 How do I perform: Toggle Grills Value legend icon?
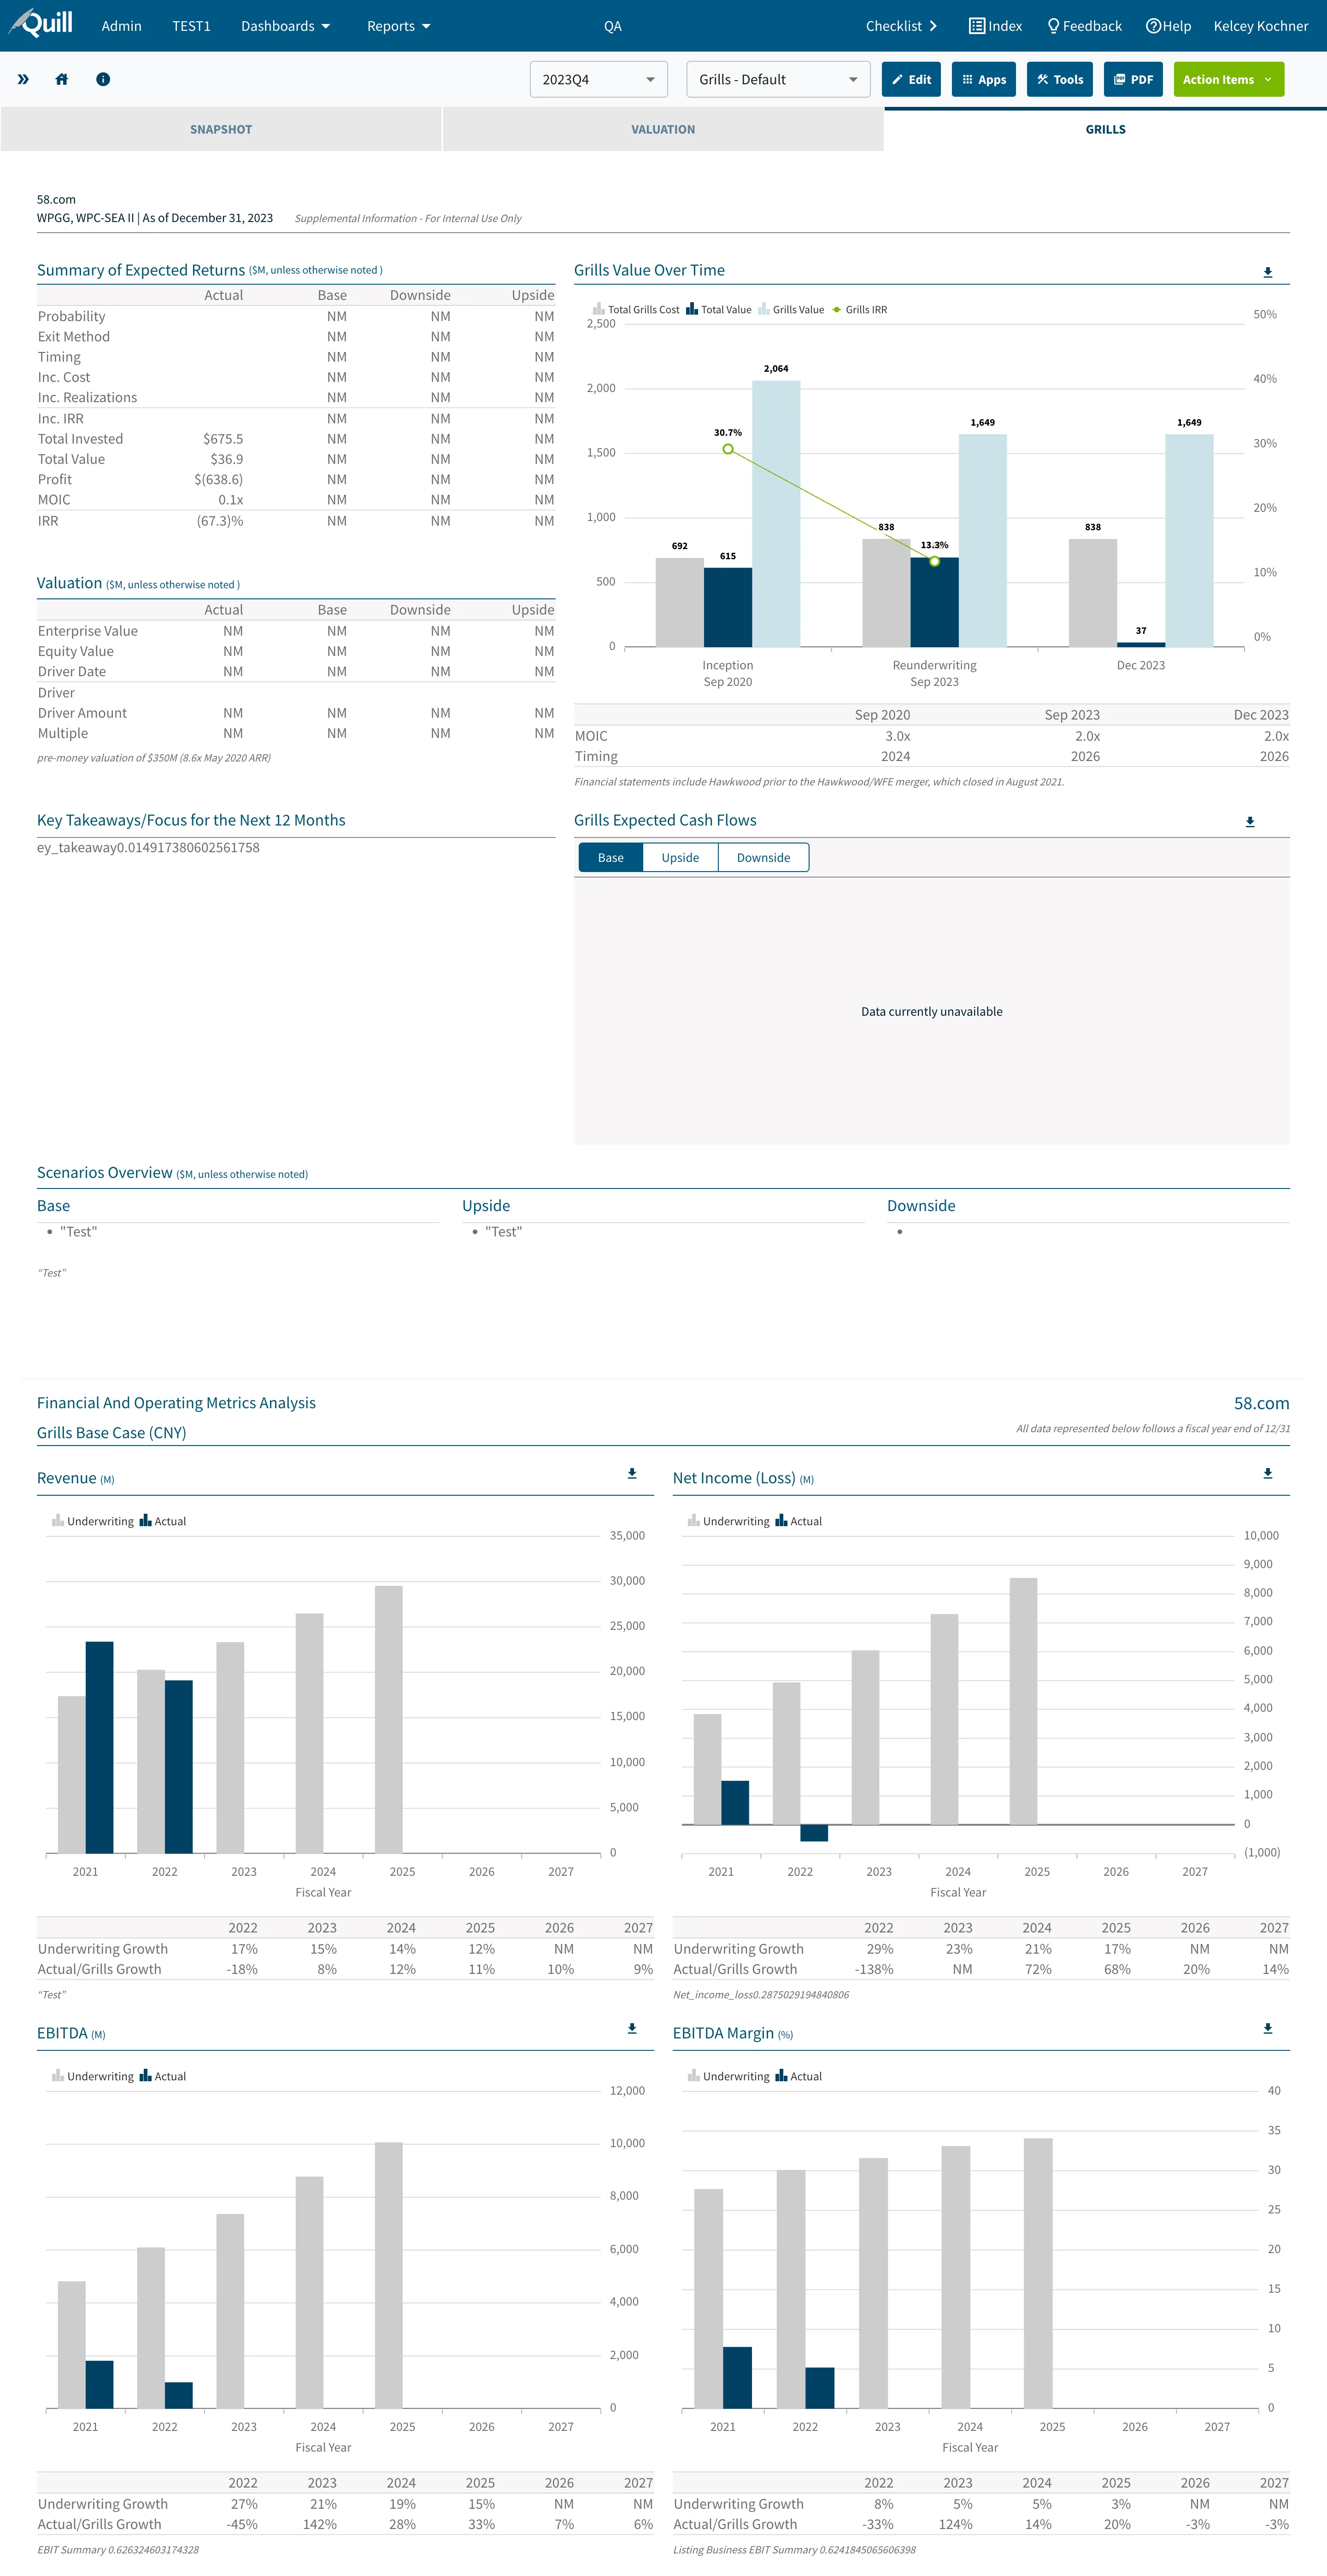[763, 309]
